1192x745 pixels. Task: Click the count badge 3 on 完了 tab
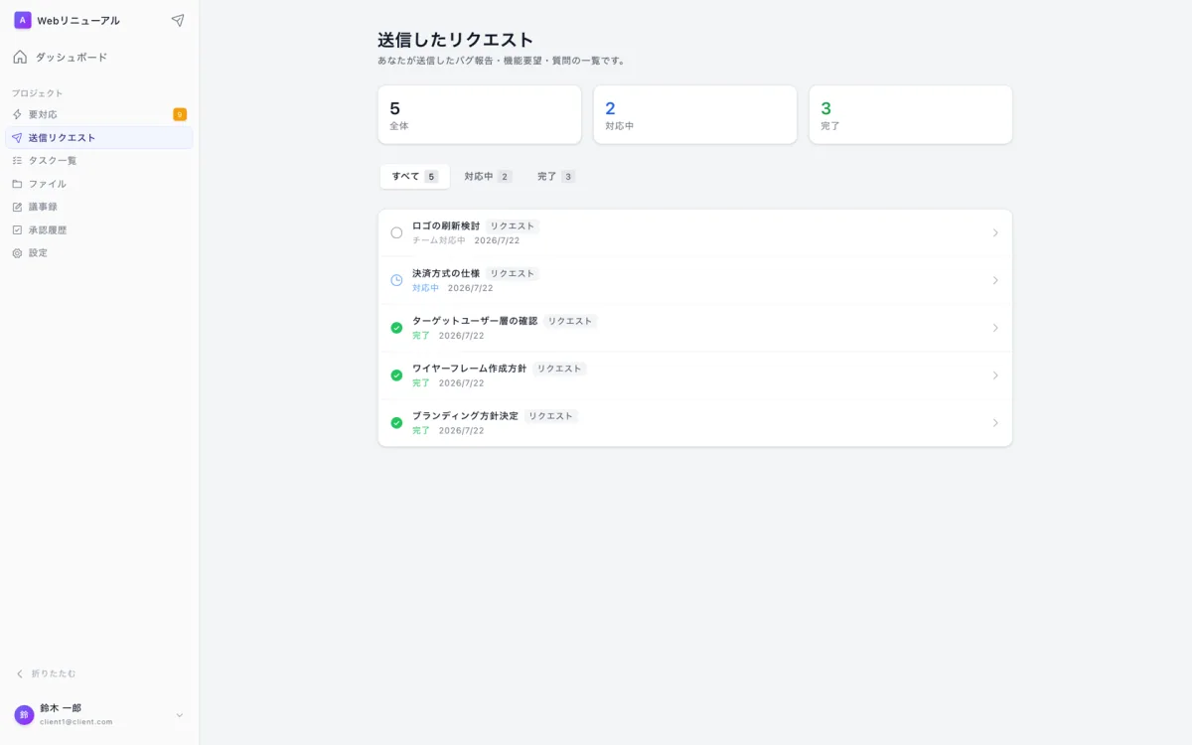(x=568, y=176)
